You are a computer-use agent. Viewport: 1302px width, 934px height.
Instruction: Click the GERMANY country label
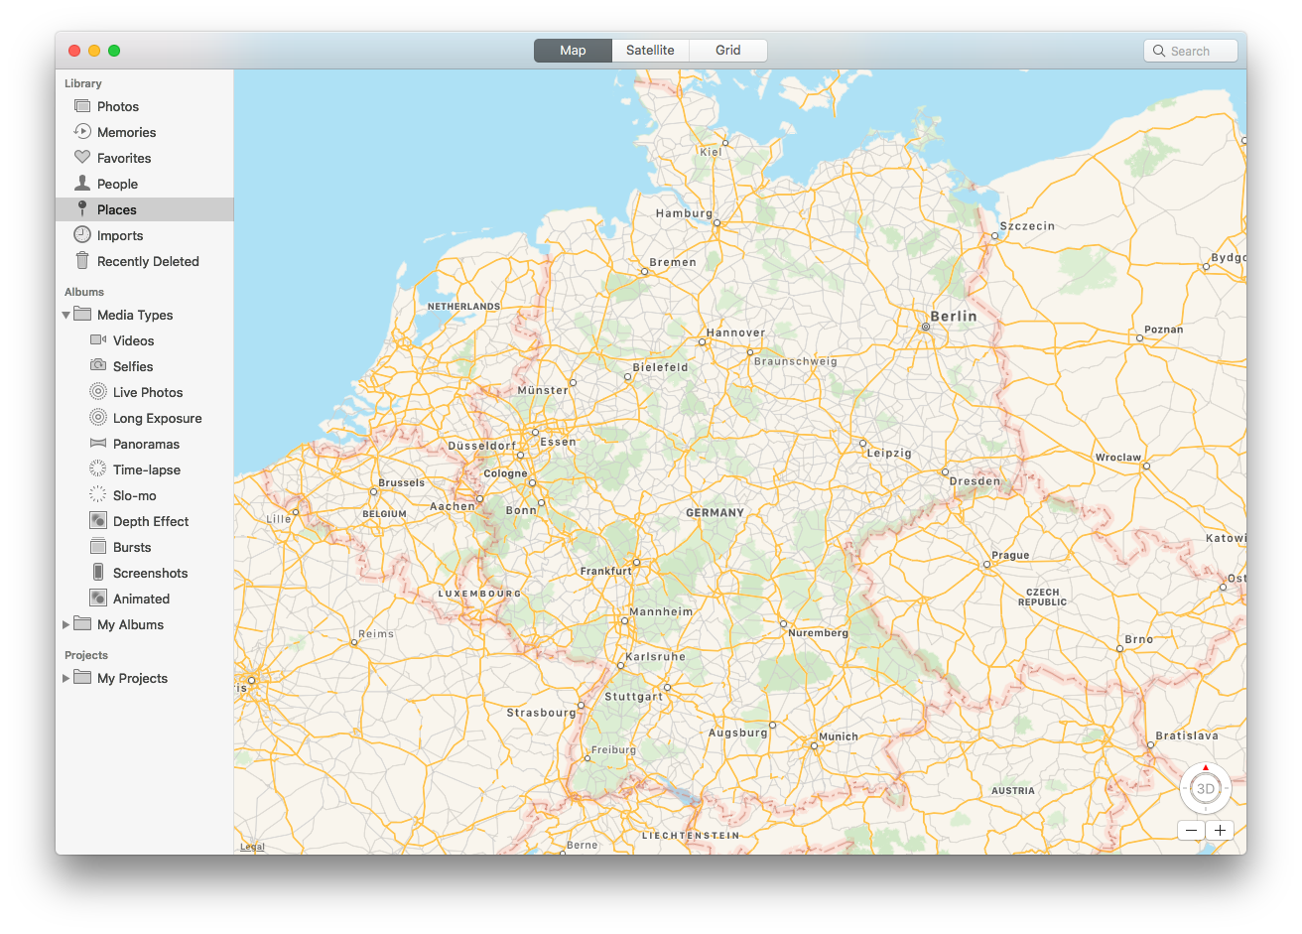coord(715,513)
